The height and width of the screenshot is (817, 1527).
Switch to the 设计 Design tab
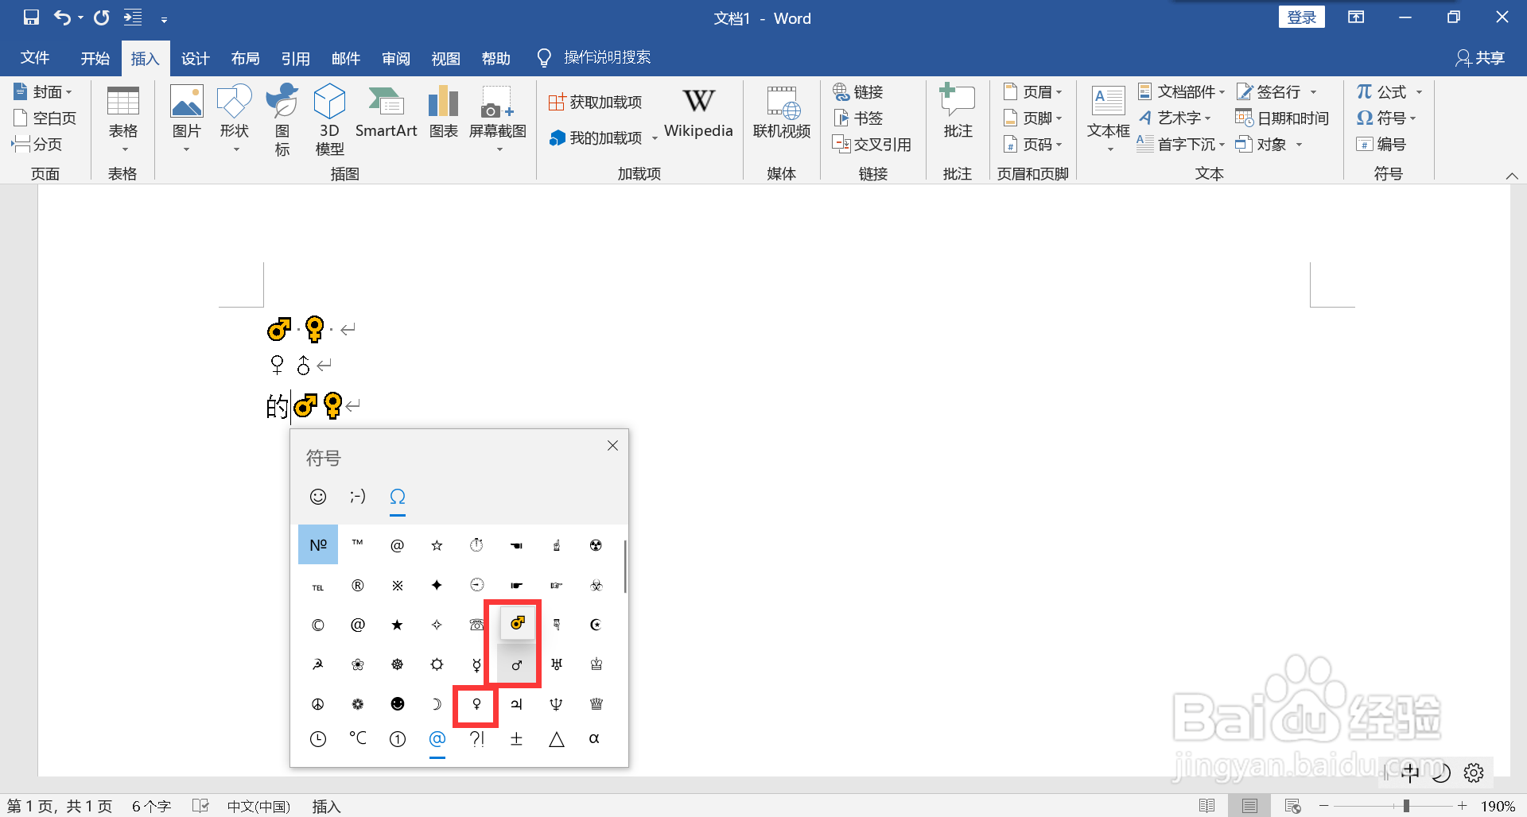195,58
